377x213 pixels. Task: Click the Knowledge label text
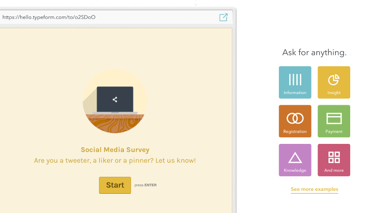pyautogui.click(x=295, y=170)
